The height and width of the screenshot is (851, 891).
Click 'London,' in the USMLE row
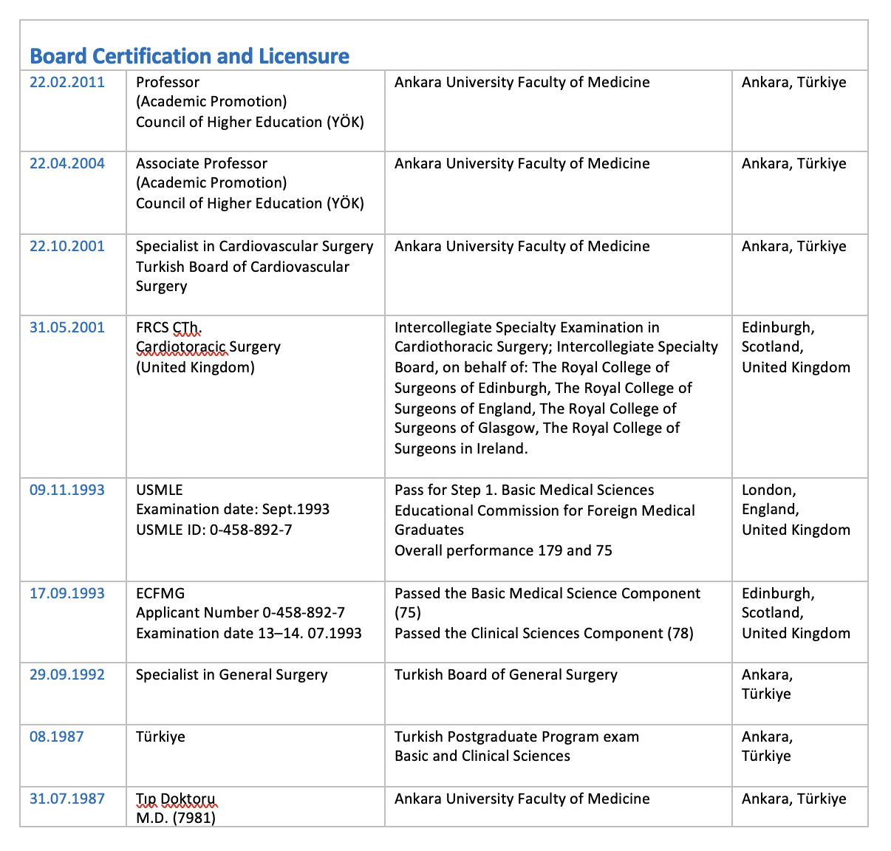(x=768, y=490)
